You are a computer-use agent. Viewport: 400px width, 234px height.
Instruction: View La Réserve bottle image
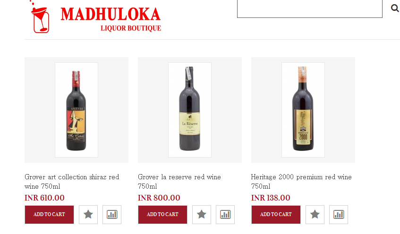pyautogui.click(x=190, y=110)
